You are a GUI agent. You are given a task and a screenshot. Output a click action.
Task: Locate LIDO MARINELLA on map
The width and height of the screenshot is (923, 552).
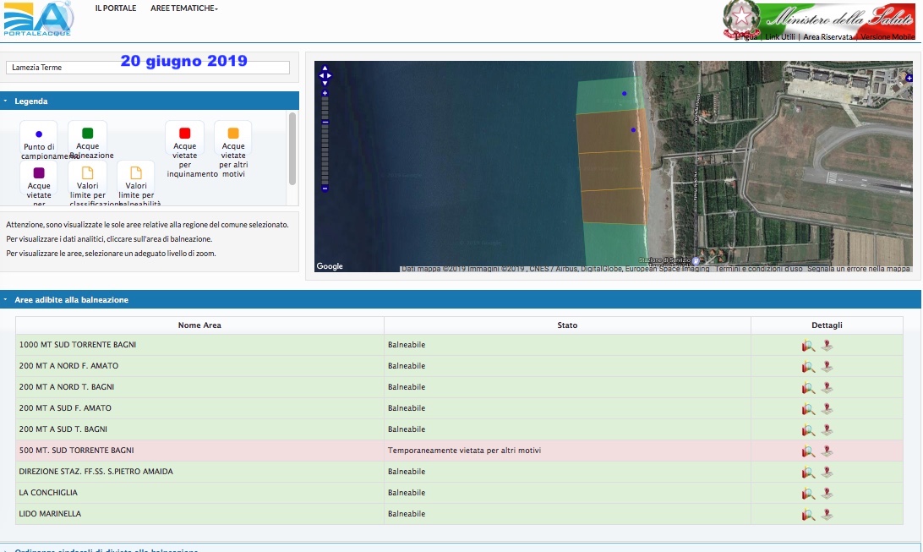pos(827,515)
